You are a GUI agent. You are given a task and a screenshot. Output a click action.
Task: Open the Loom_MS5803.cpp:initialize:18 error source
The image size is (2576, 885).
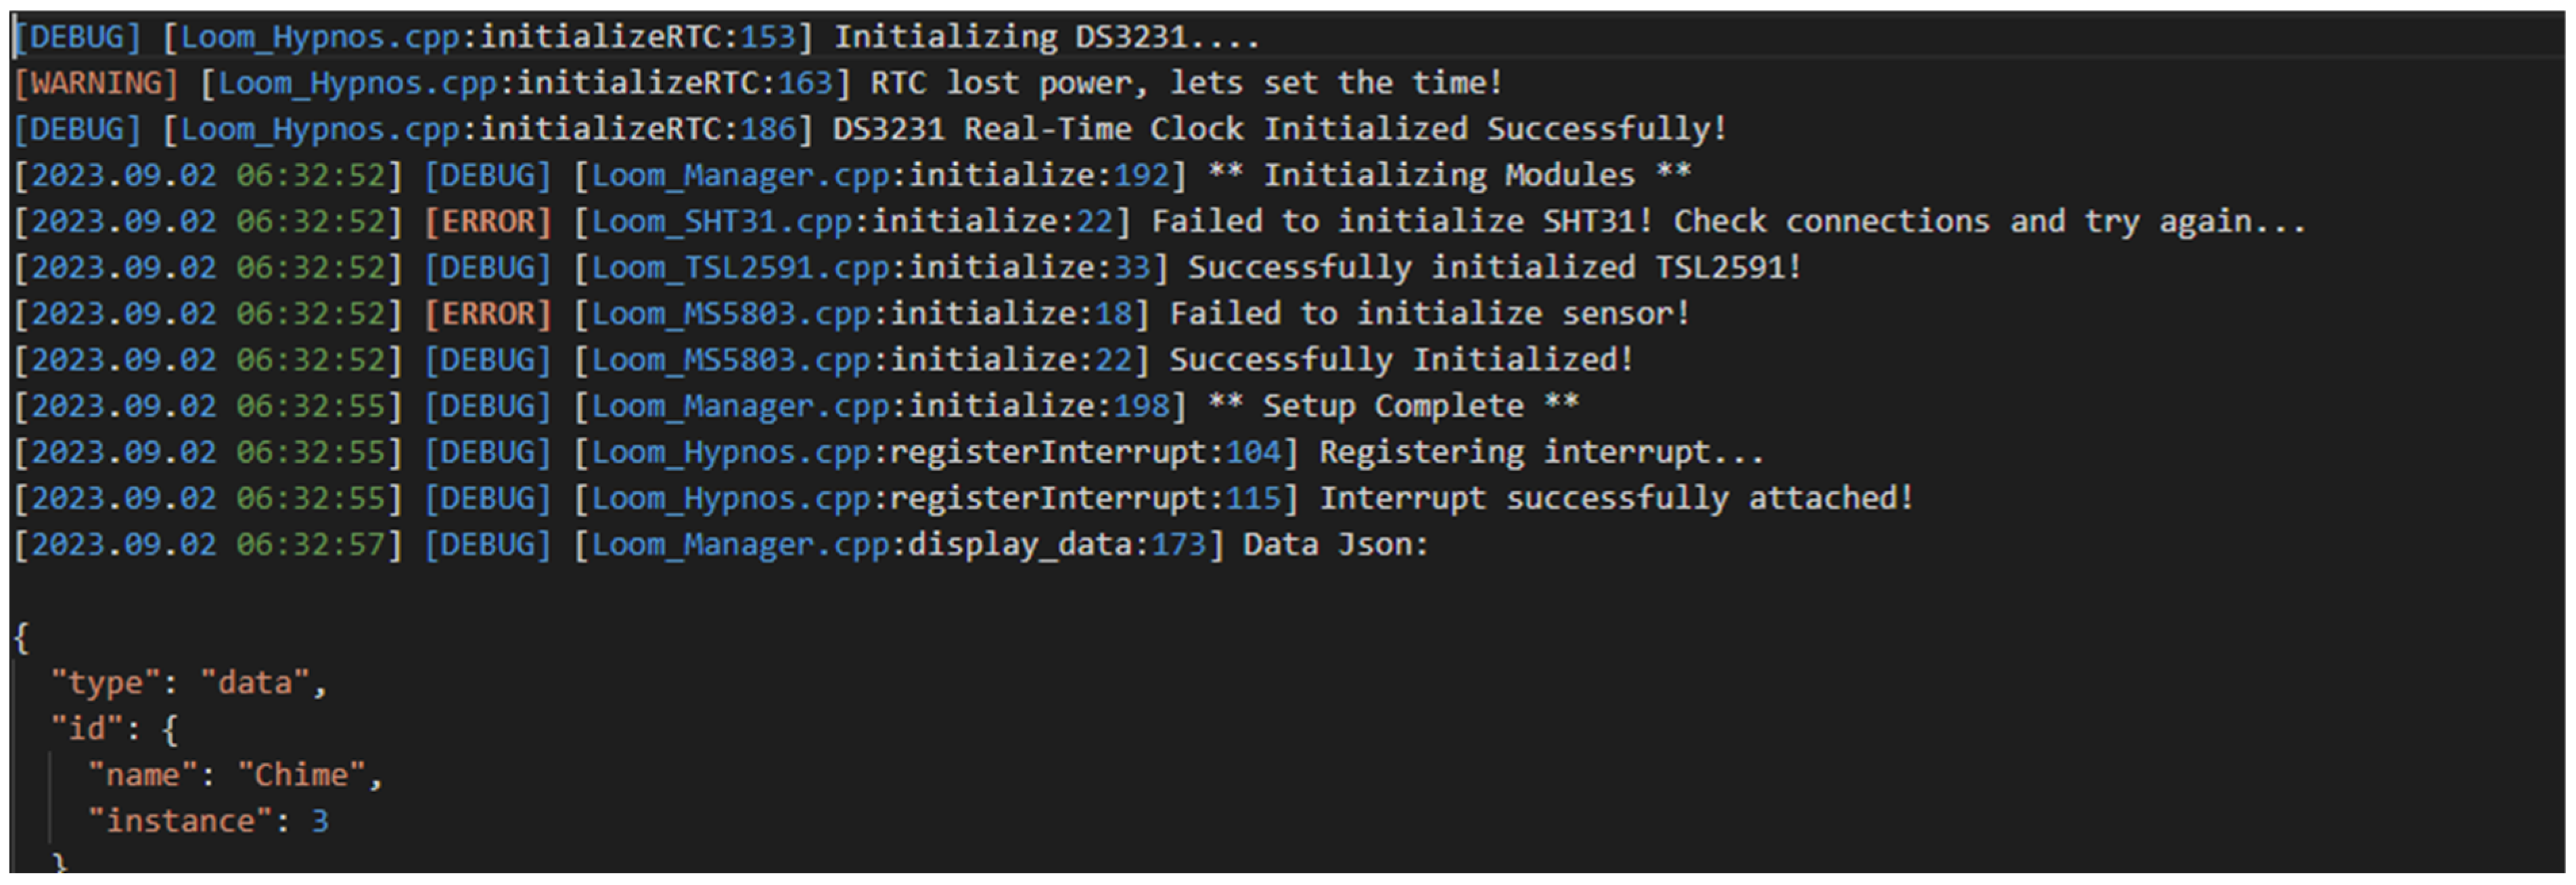point(860,313)
